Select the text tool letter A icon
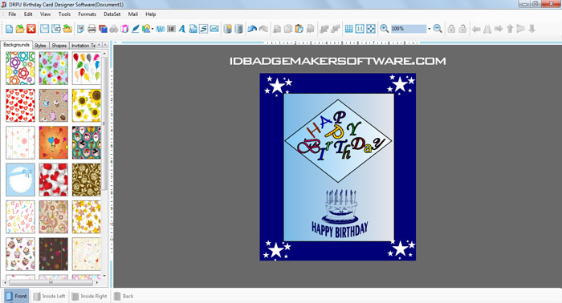 click(x=182, y=29)
